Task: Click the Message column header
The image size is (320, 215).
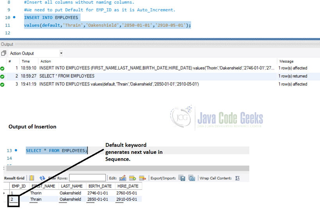Action: (286, 61)
